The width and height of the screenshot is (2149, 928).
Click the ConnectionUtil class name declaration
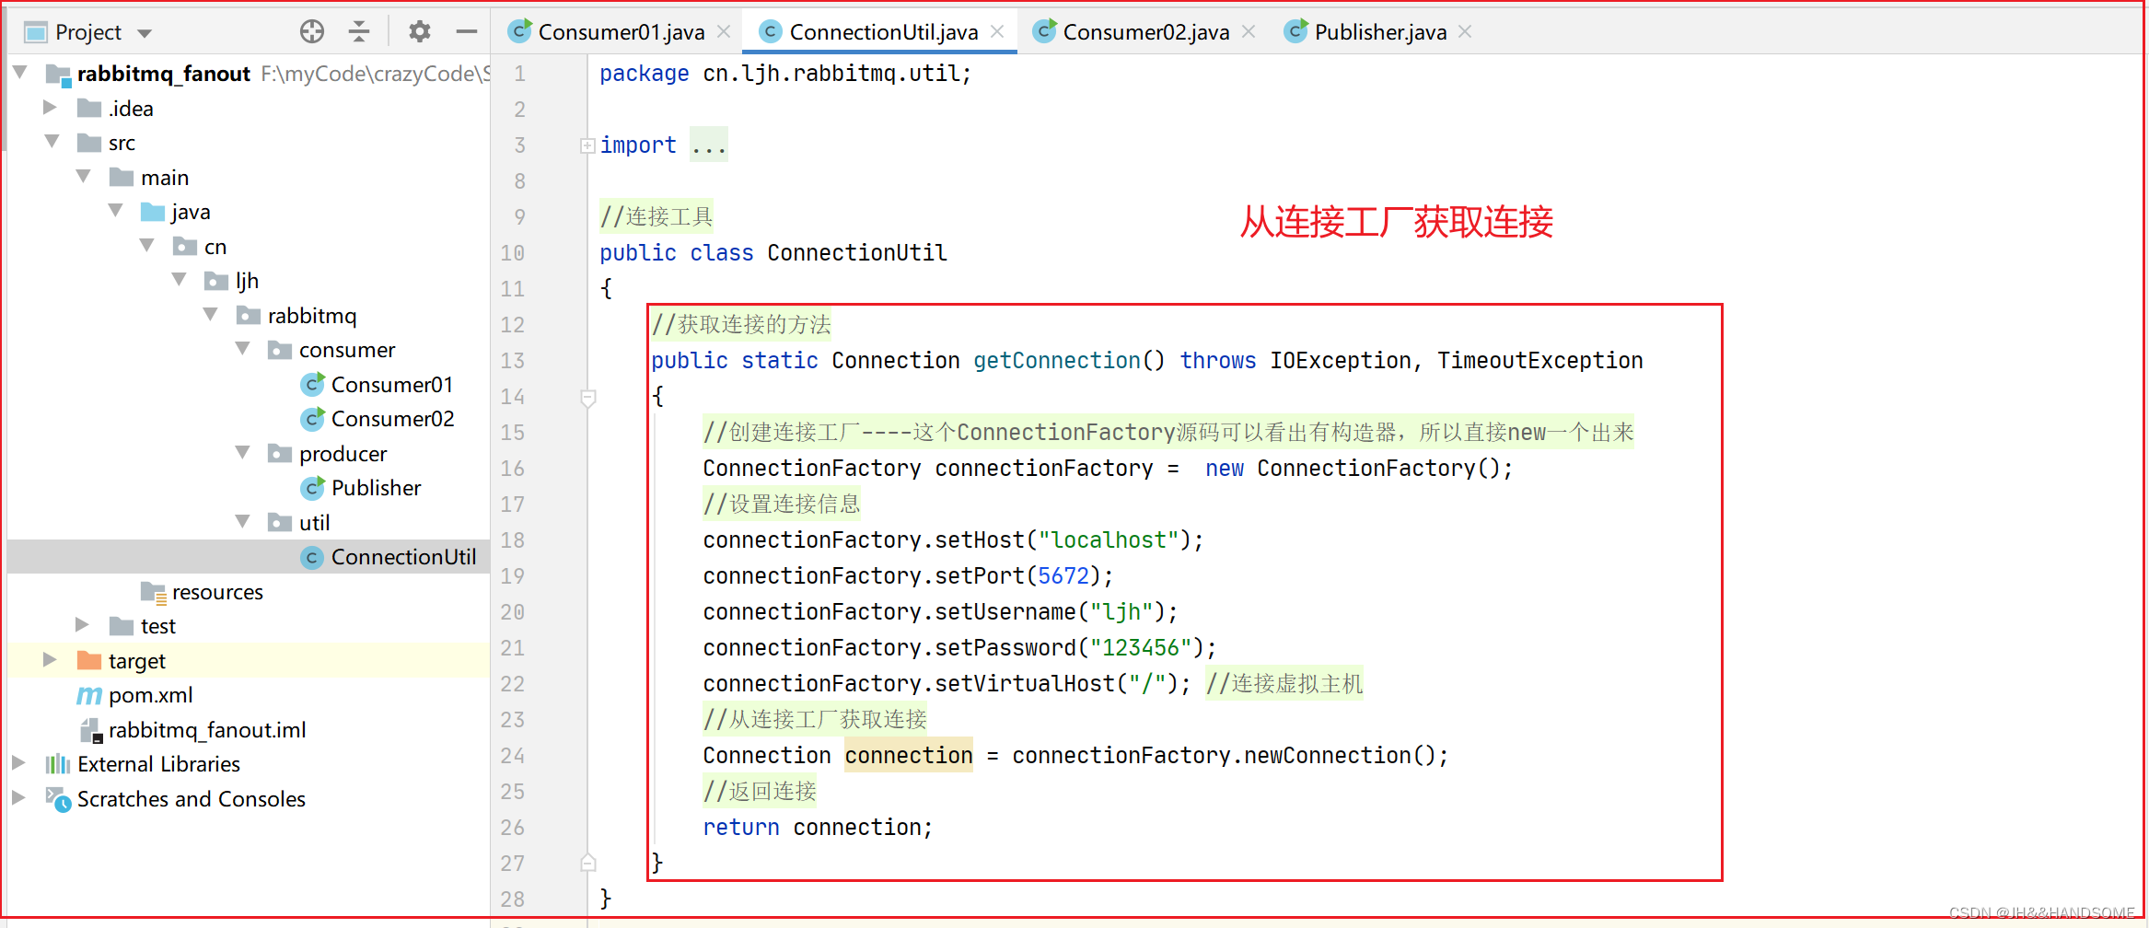pyautogui.click(x=857, y=252)
